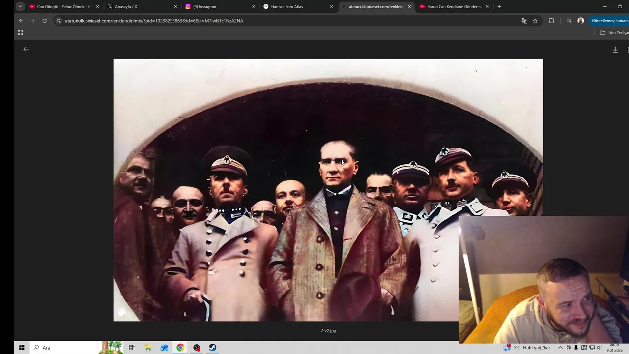Open Steam from the taskbar
This screenshot has width=629, height=354.
[x=212, y=348]
